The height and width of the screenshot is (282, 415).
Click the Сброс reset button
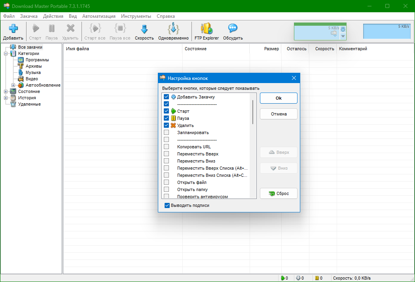click(279, 194)
